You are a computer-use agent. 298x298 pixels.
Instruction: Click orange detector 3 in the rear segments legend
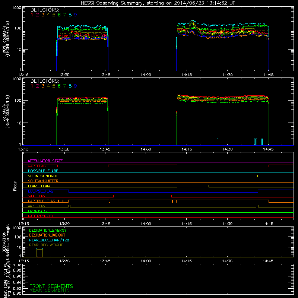coord(43,86)
